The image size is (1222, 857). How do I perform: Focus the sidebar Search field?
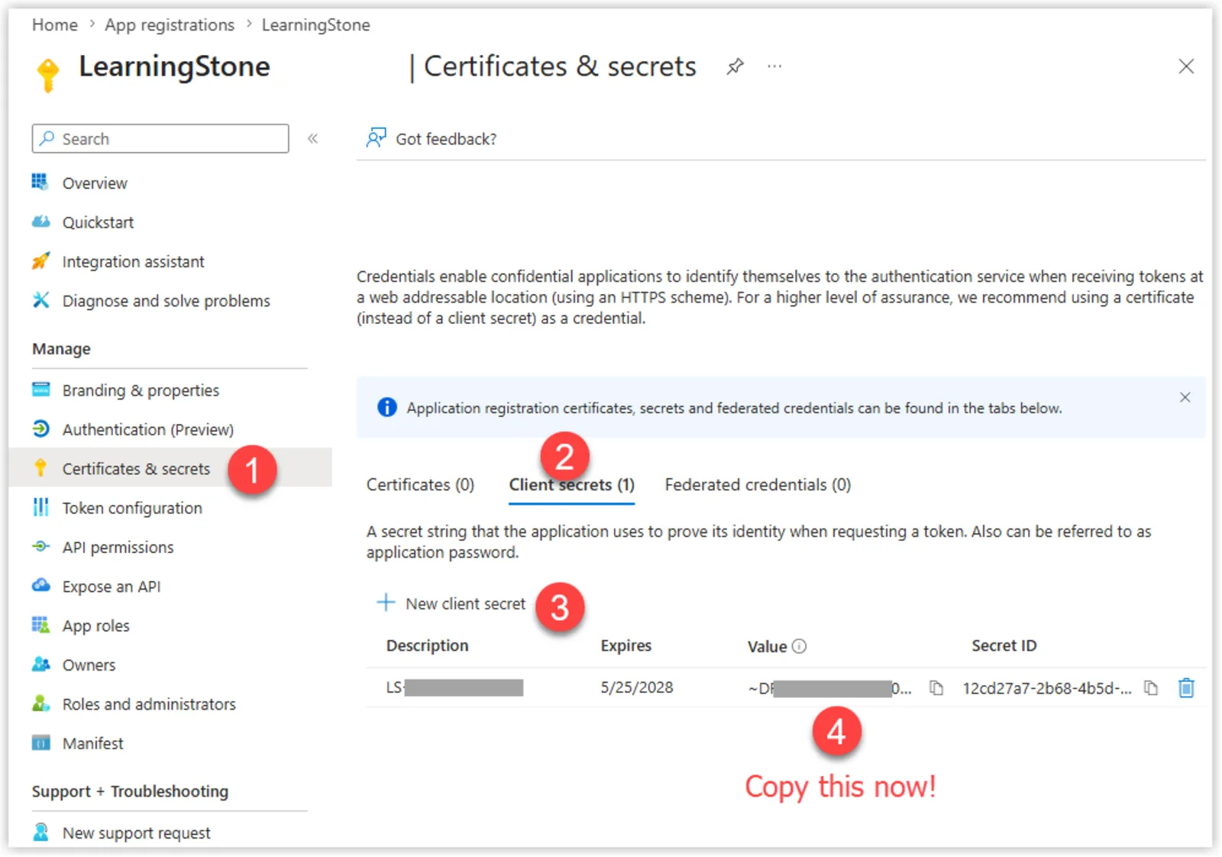[160, 138]
